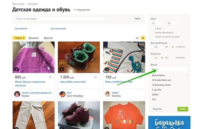Viewport: 206px width, 129px height.
Task: Select 'Другой бренд' in the brand list
Action: (x=158, y=75)
